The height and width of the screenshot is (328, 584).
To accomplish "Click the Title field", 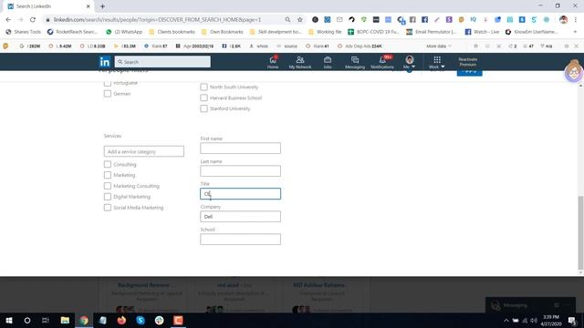I will [x=240, y=194].
